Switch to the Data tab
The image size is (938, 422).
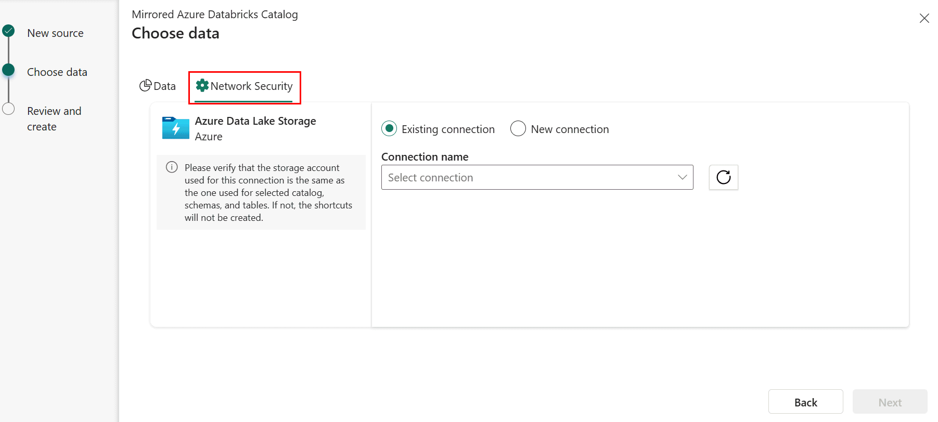(158, 86)
